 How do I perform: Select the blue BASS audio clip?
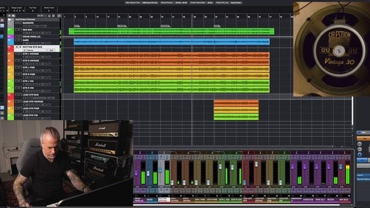[172, 42]
